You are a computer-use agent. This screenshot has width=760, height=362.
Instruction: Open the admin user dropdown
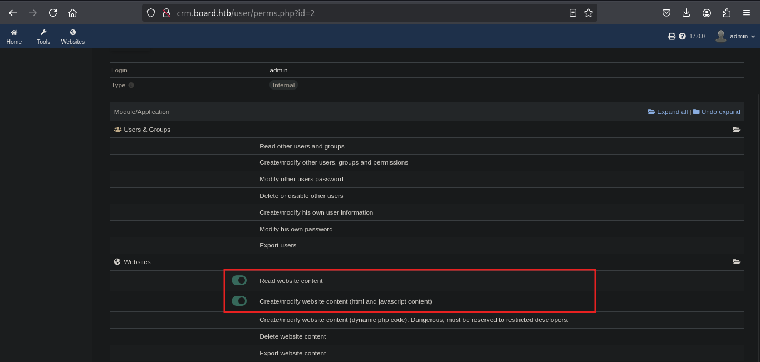(736, 36)
